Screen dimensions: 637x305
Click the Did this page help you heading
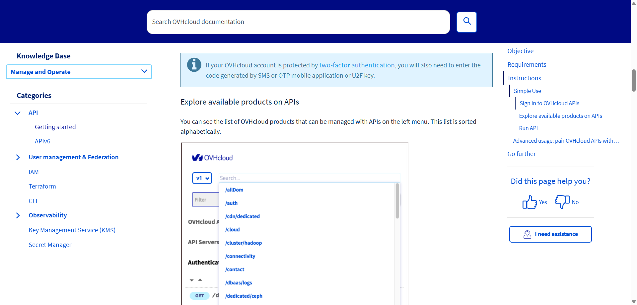(550, 181)
